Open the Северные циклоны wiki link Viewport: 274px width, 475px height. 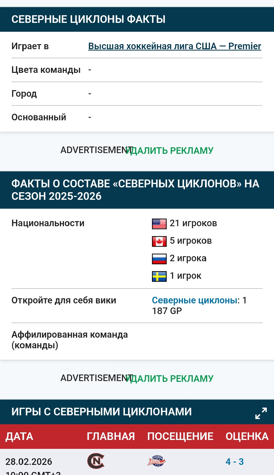195,300
